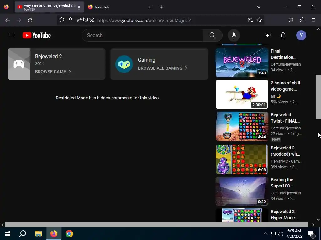Open Bejeweled 2 (Modded) video thumbnail
Viewport: 321px width, 240px height.
242,159
